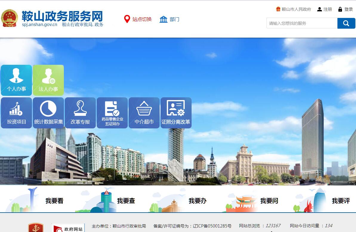Focus the service search input field

(302, 23)
